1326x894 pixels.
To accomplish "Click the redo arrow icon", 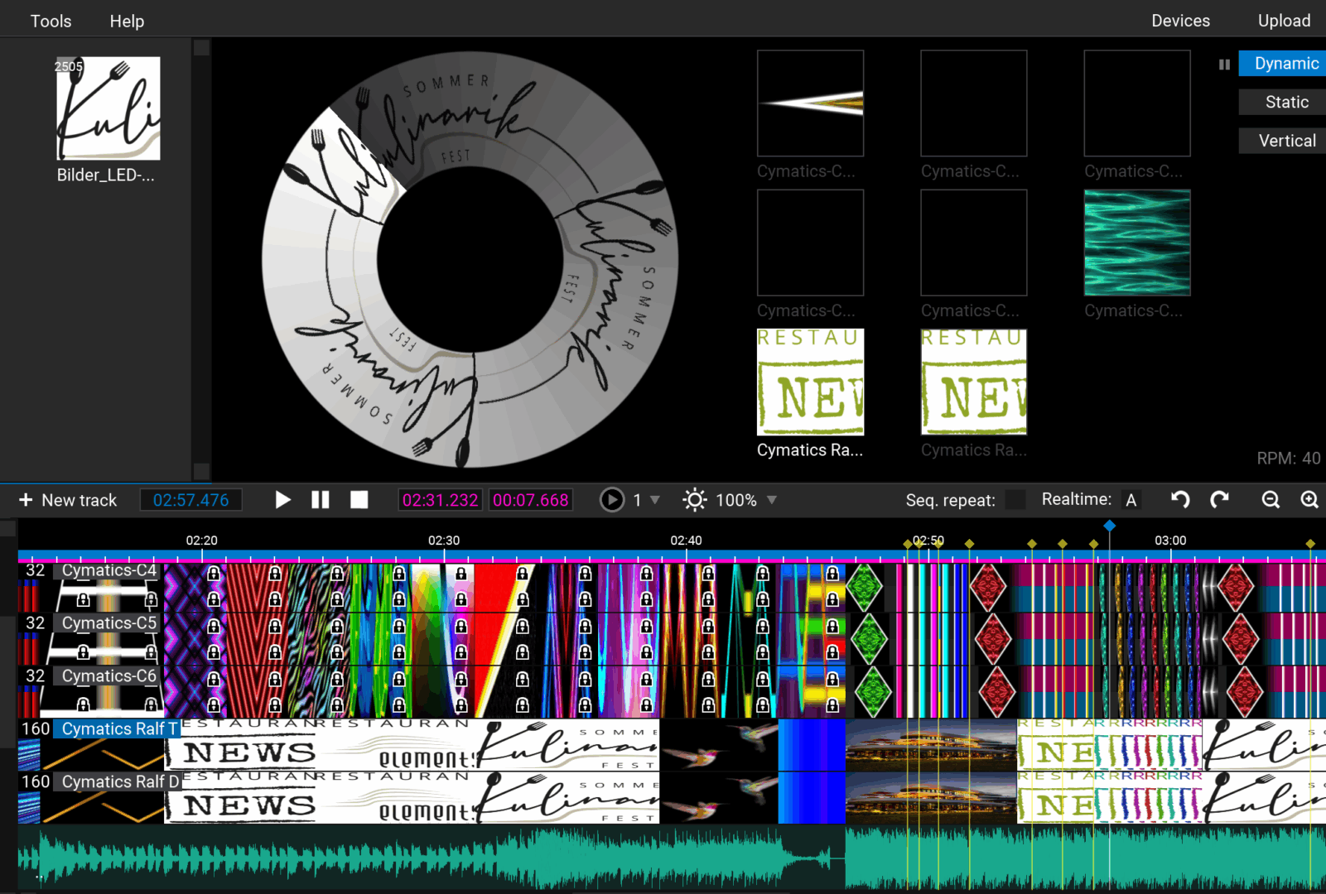I will pyautogui.click(x=1219, y=499).
